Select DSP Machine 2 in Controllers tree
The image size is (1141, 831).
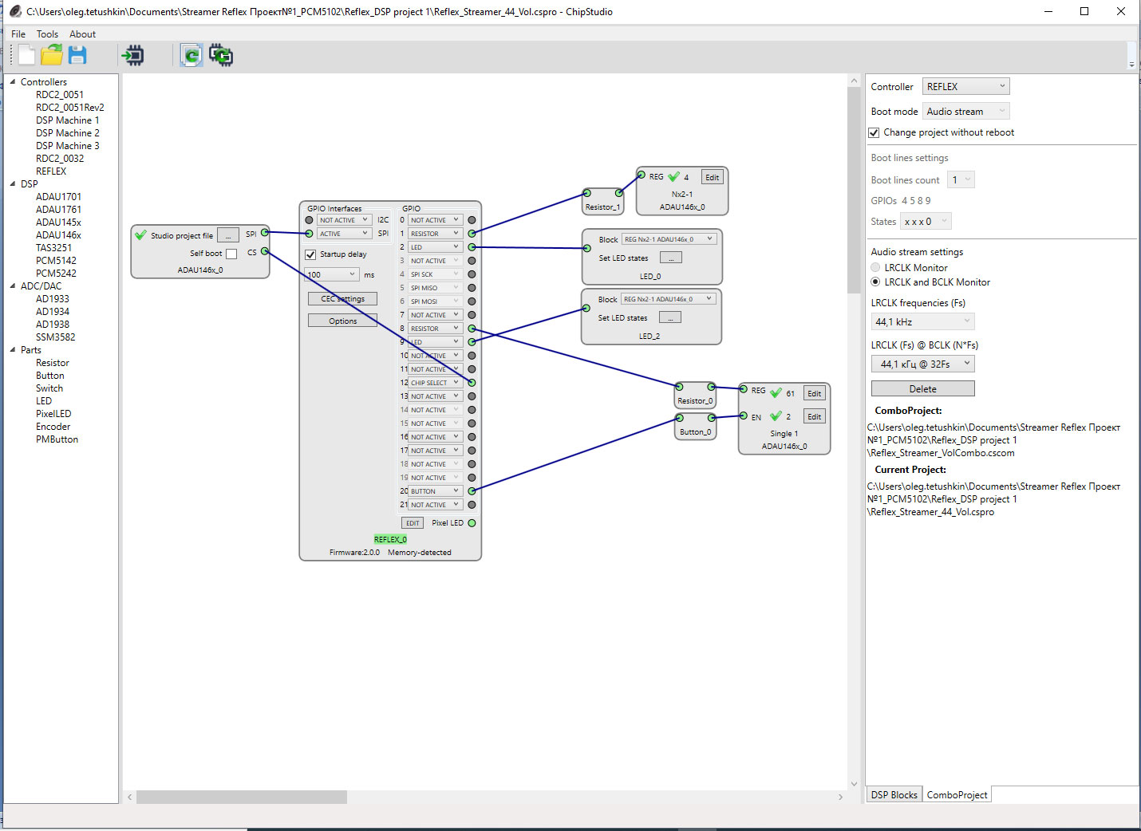67,132
